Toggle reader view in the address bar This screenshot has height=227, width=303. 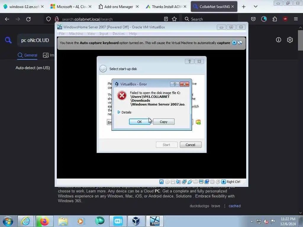click(x=166, y=19)
